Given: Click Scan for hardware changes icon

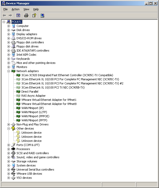Looking at the screenshot, I should coord(42,15).
